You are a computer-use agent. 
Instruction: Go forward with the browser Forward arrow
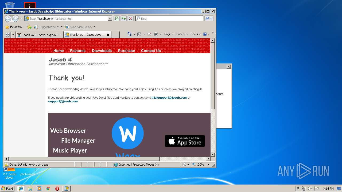(15, 18)
